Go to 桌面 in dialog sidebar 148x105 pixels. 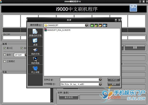tap(35, 42)
